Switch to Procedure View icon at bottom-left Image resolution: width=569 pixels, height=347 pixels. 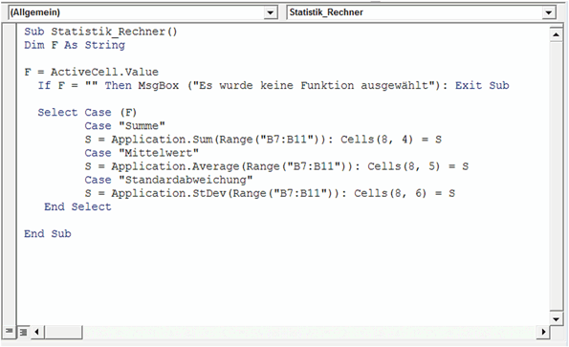point(9,331)
